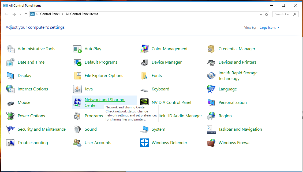Open the recent locations dropdown arrow

tap(20, 14)
